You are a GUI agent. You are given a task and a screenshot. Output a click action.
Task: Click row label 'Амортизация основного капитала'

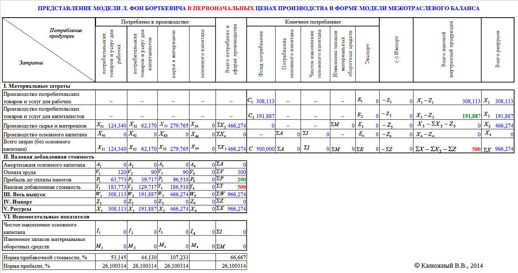click(x=44, y=165)
